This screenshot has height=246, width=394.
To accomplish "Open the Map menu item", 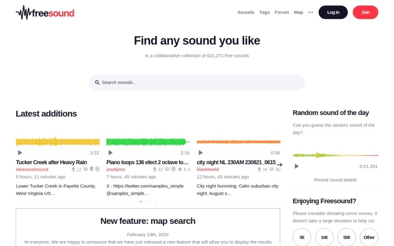I will [x=298, y=12].
